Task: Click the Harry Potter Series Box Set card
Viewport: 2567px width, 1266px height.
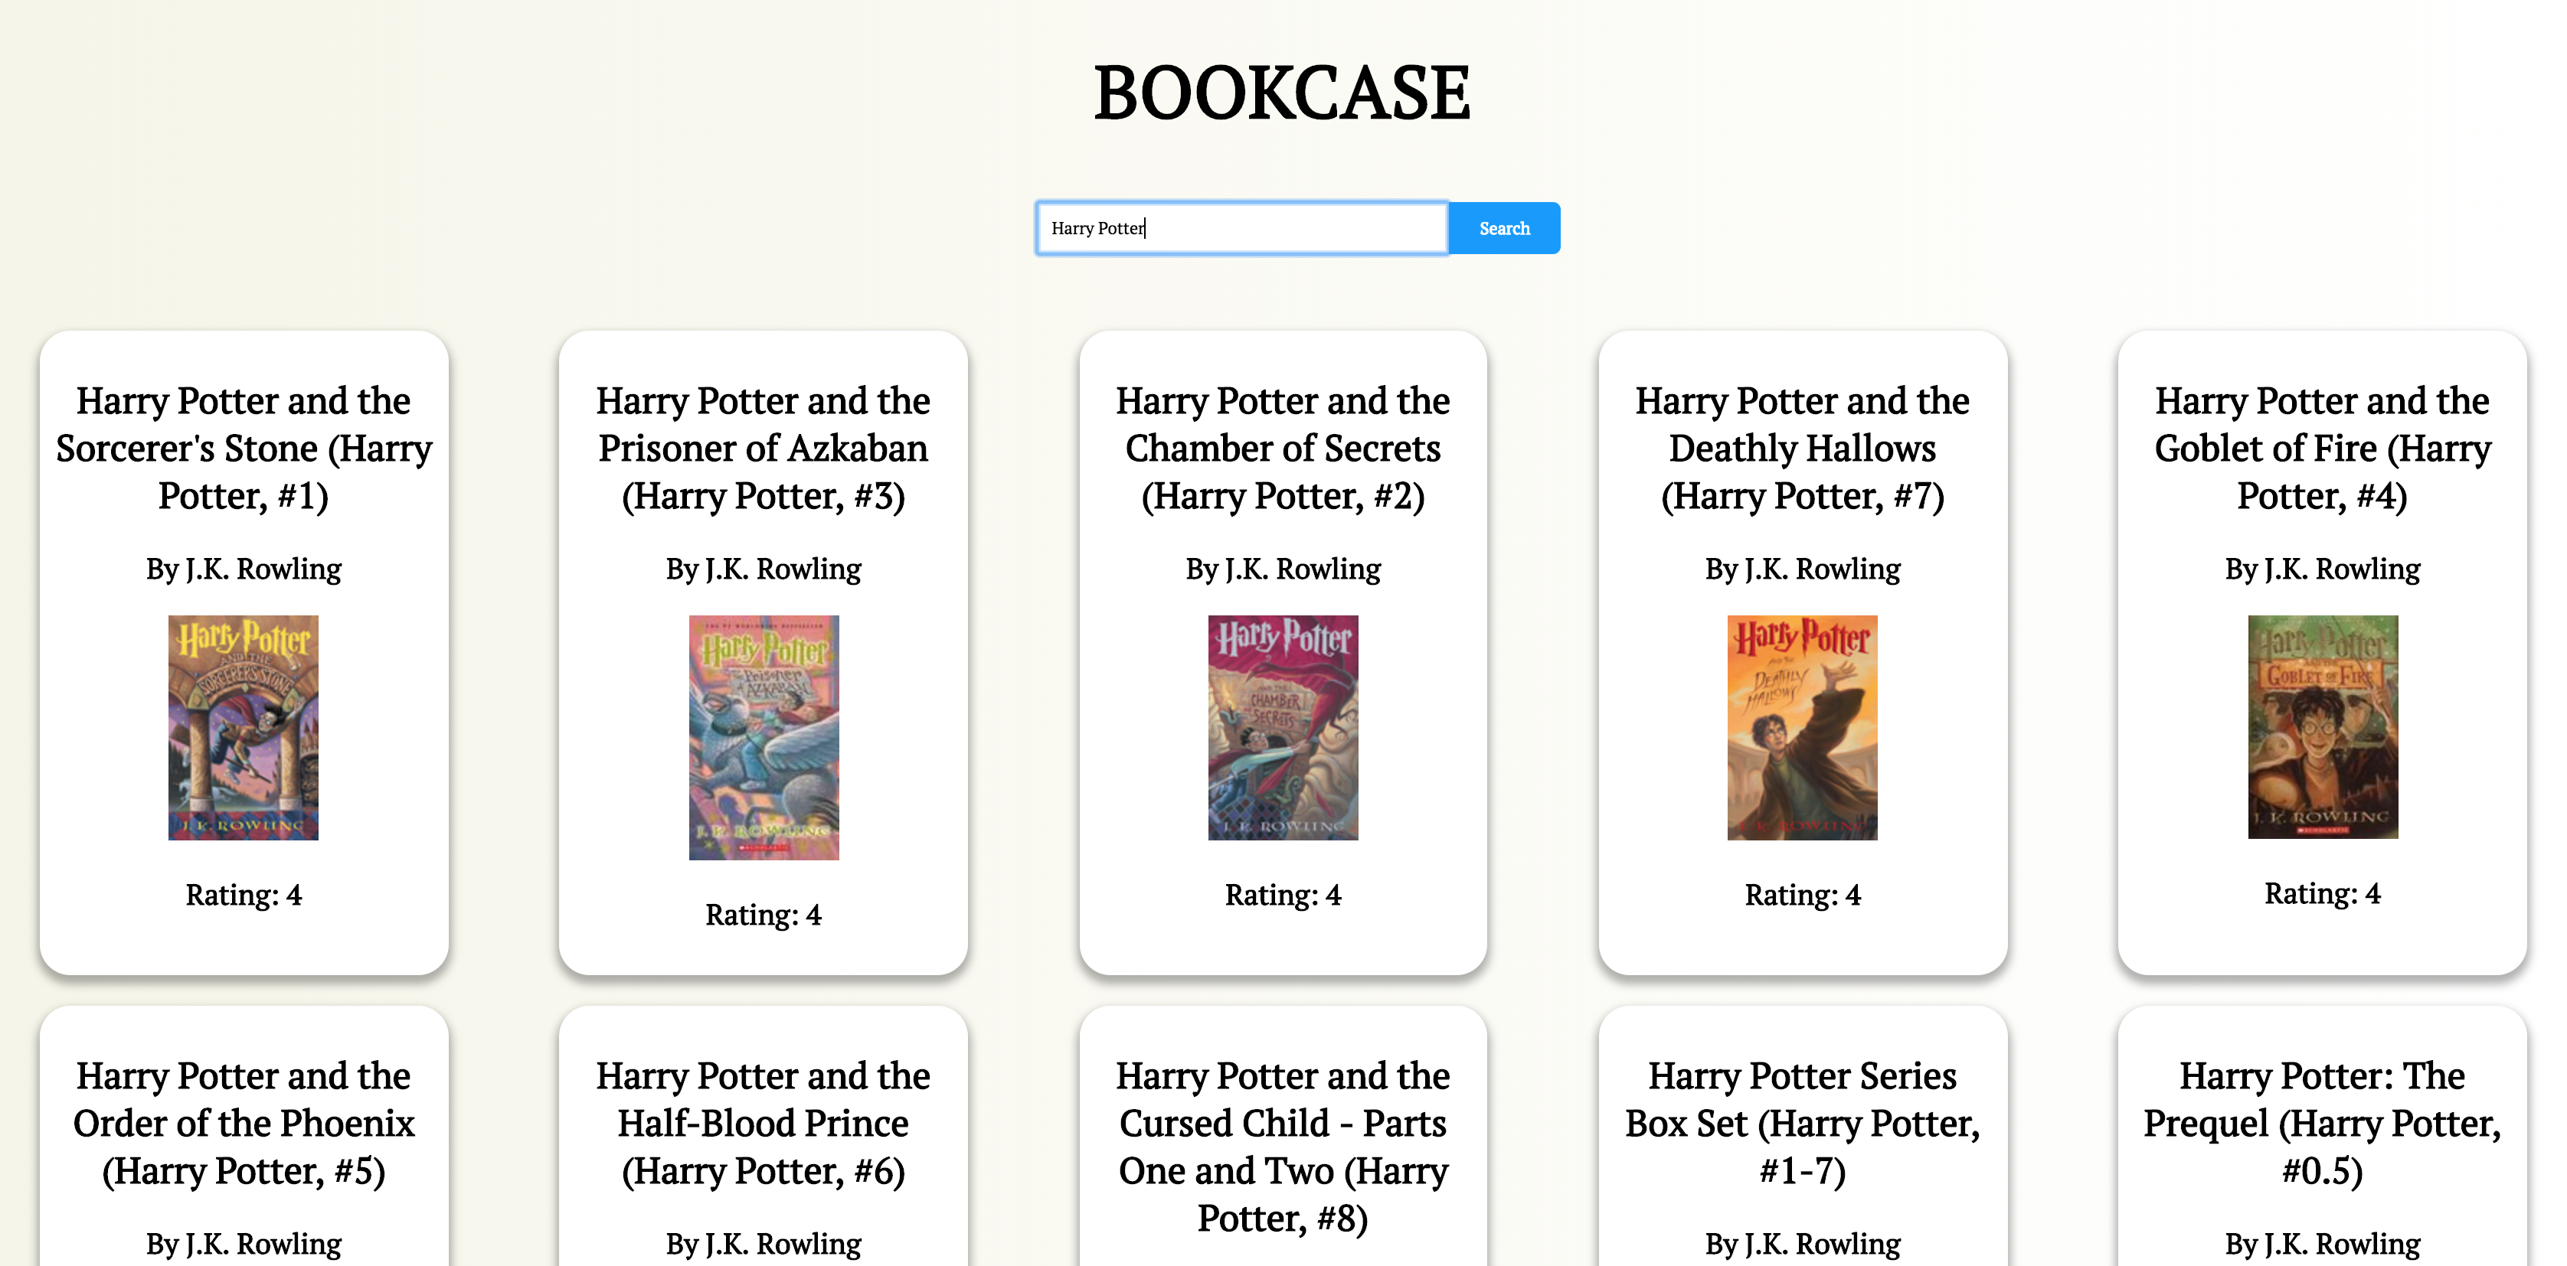Action: 1802,1124
